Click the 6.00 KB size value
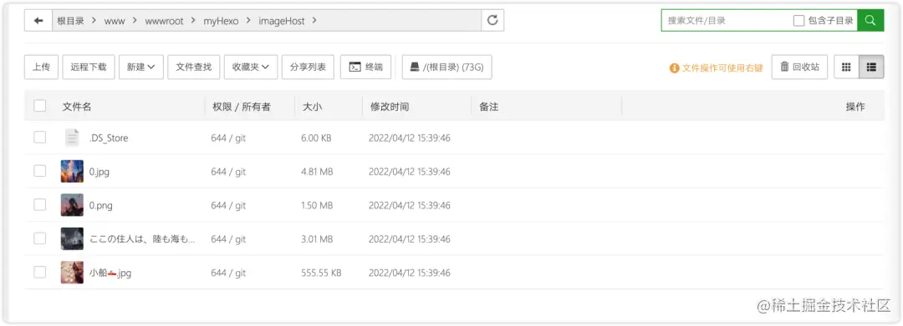 316,138
